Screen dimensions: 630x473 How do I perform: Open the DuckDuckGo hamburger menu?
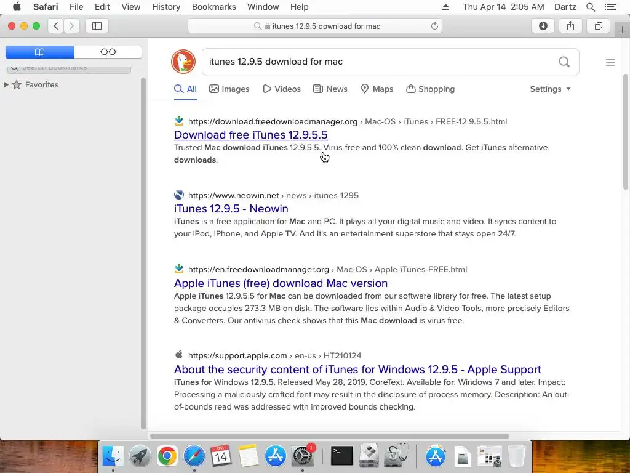(610, 62)
